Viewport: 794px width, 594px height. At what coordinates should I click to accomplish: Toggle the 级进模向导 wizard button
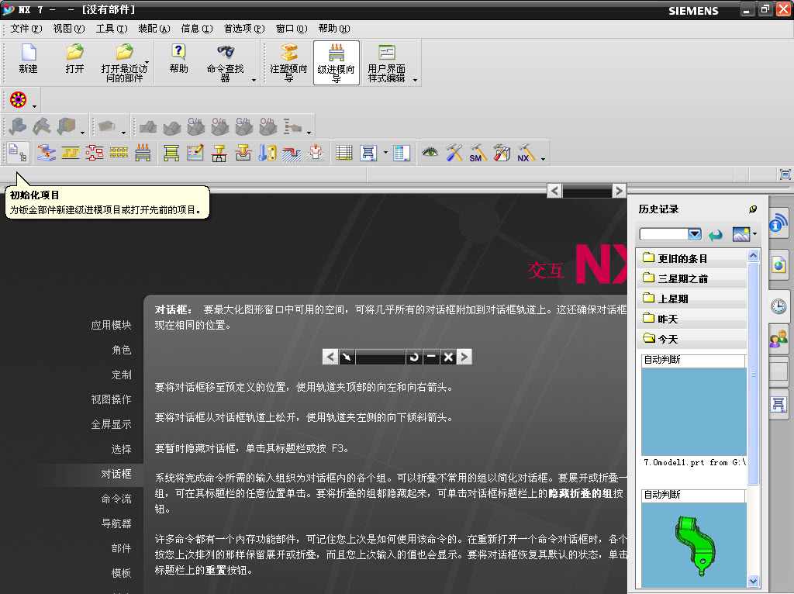[x=337, y=63]
